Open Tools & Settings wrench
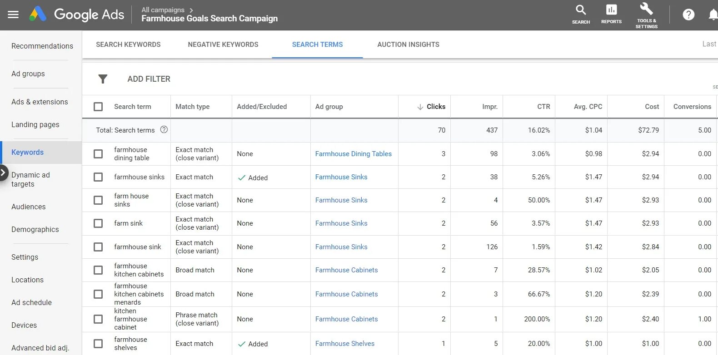The image size is (718, 355). click(646, 15)
